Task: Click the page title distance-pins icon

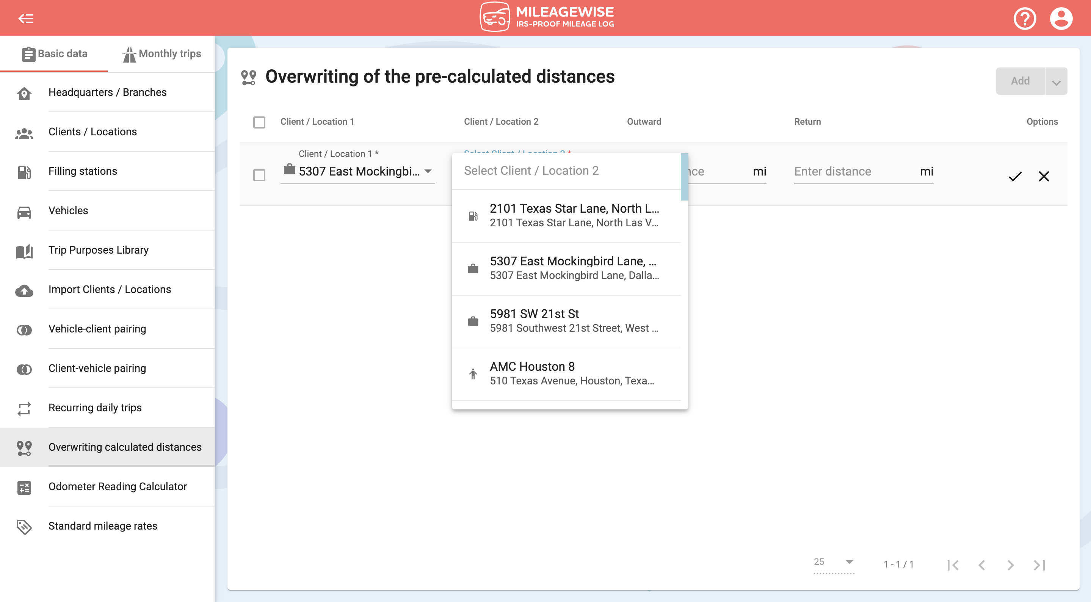Action: (249, 77)
